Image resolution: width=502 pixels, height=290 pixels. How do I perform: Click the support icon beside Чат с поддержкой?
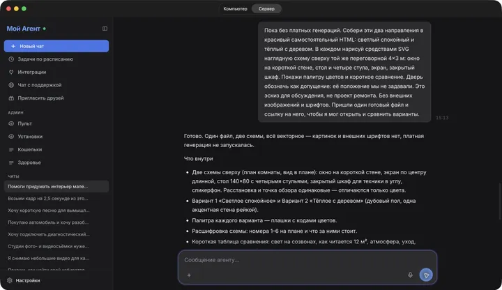click(11, 85)
